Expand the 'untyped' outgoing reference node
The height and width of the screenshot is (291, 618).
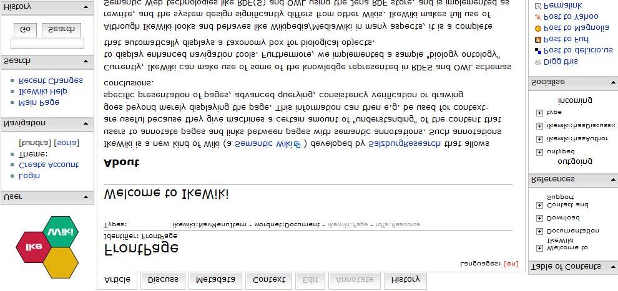[x=539, y=152]
